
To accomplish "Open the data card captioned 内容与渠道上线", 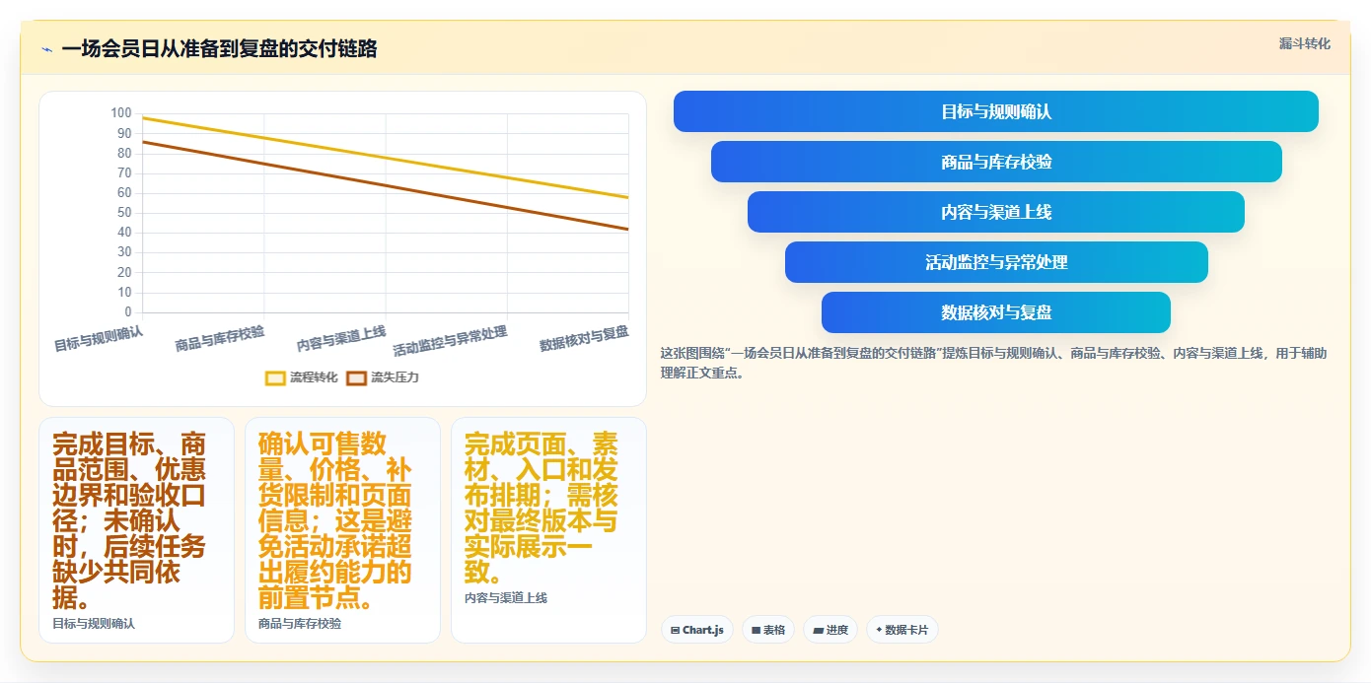I will [x=548, y=530].
